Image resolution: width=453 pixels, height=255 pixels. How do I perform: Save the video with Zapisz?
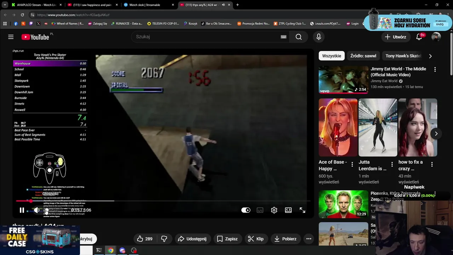pos(227,239)
